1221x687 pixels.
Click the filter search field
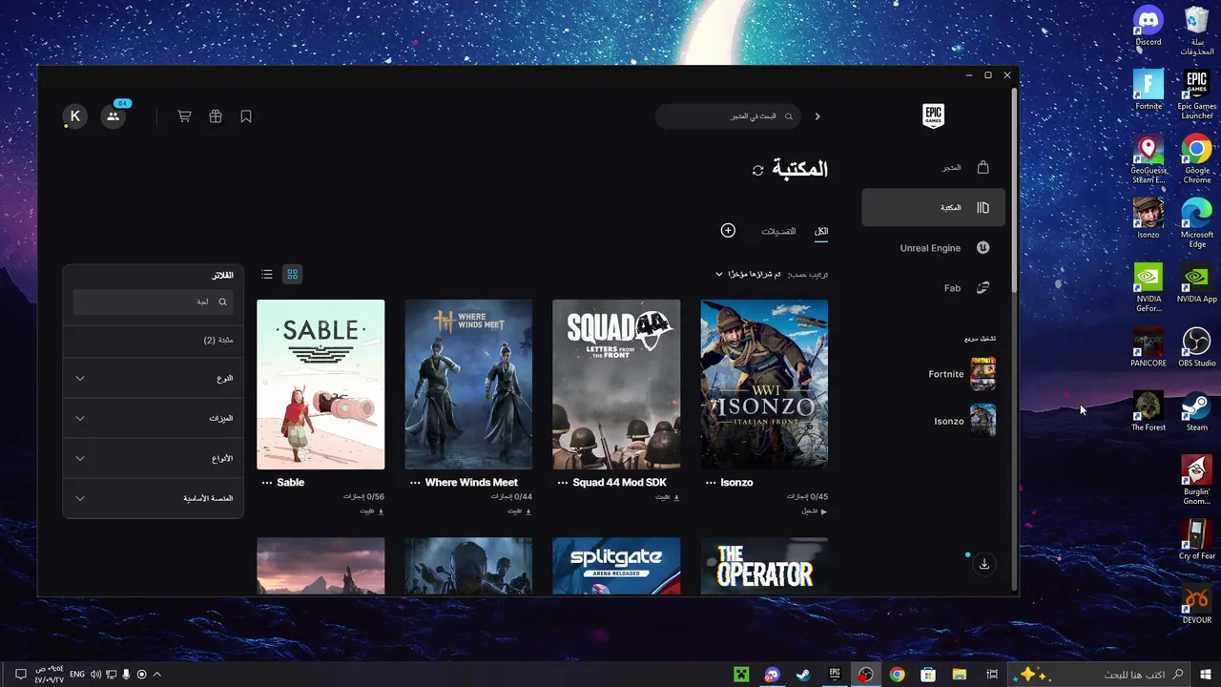tap(153, 302)
